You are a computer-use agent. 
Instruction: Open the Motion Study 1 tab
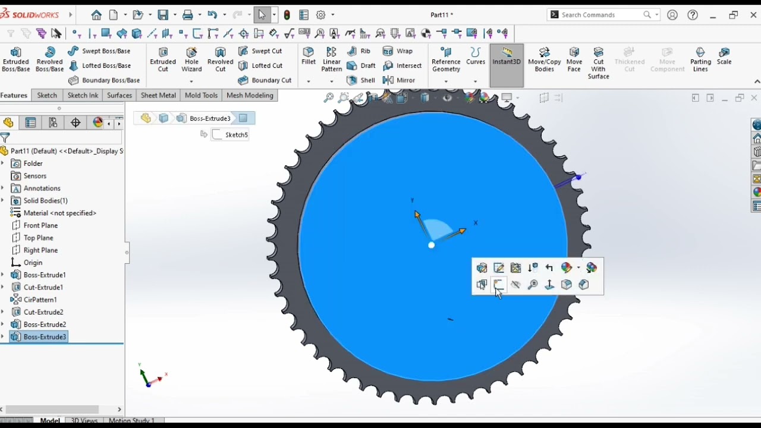point(131,421)
